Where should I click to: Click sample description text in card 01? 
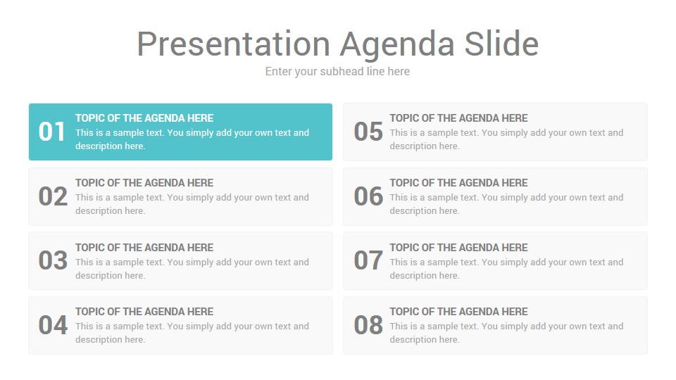[x=192, y=139]
